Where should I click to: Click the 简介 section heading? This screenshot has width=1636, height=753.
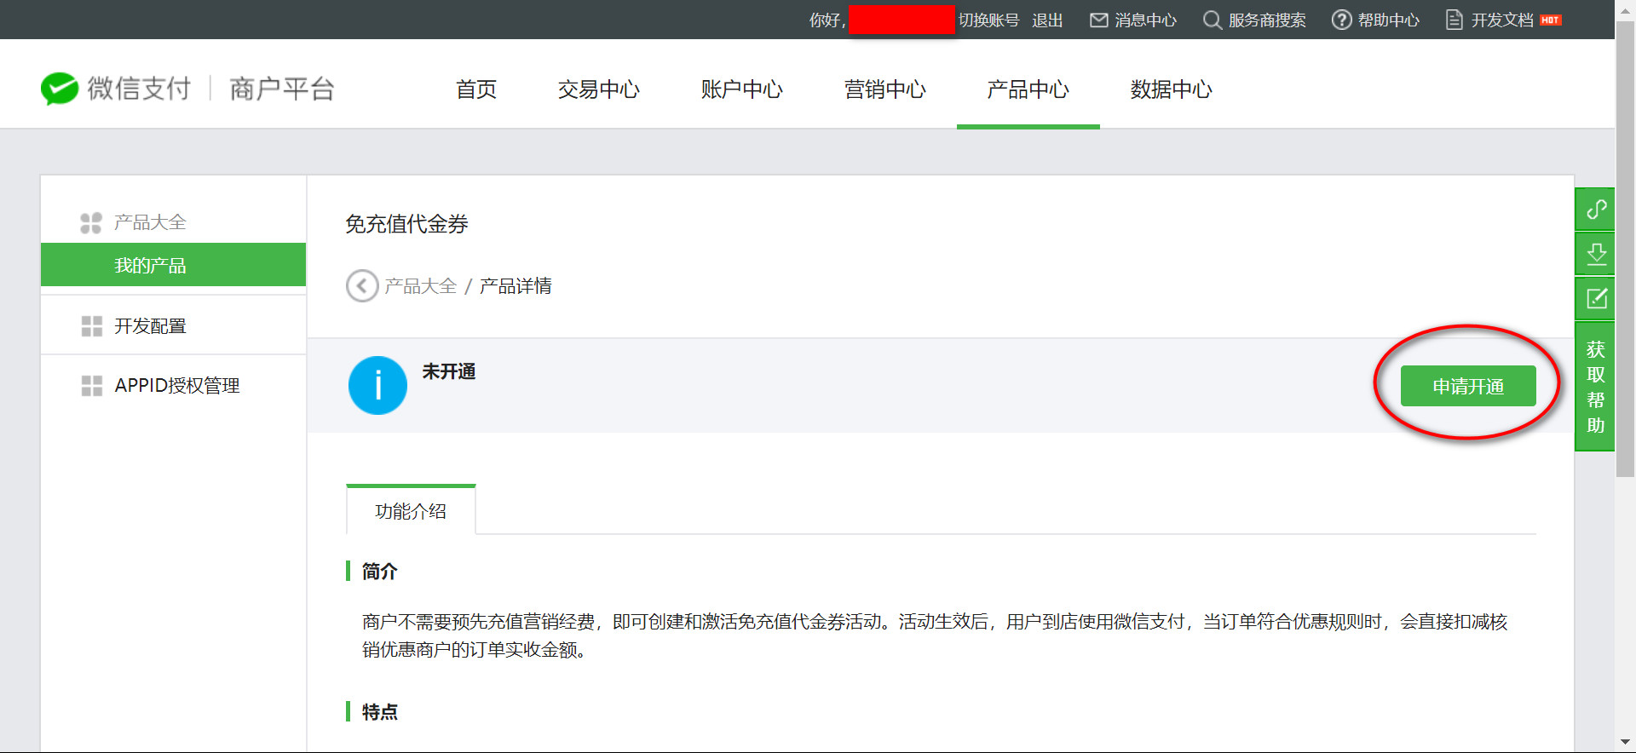[x=379, y=571]
